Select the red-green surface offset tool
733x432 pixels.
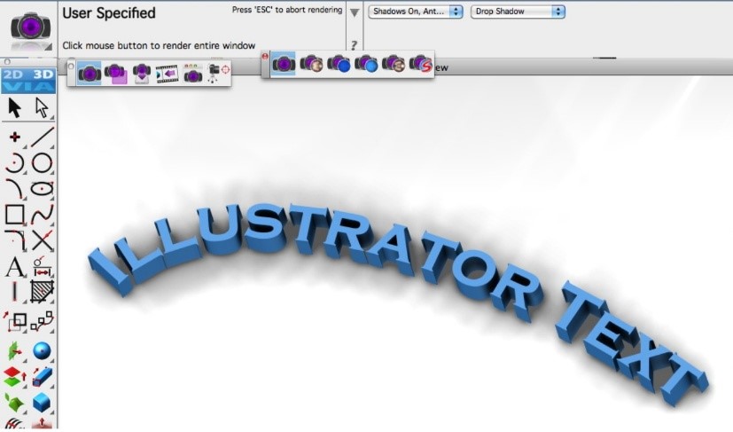pos(14,377)
